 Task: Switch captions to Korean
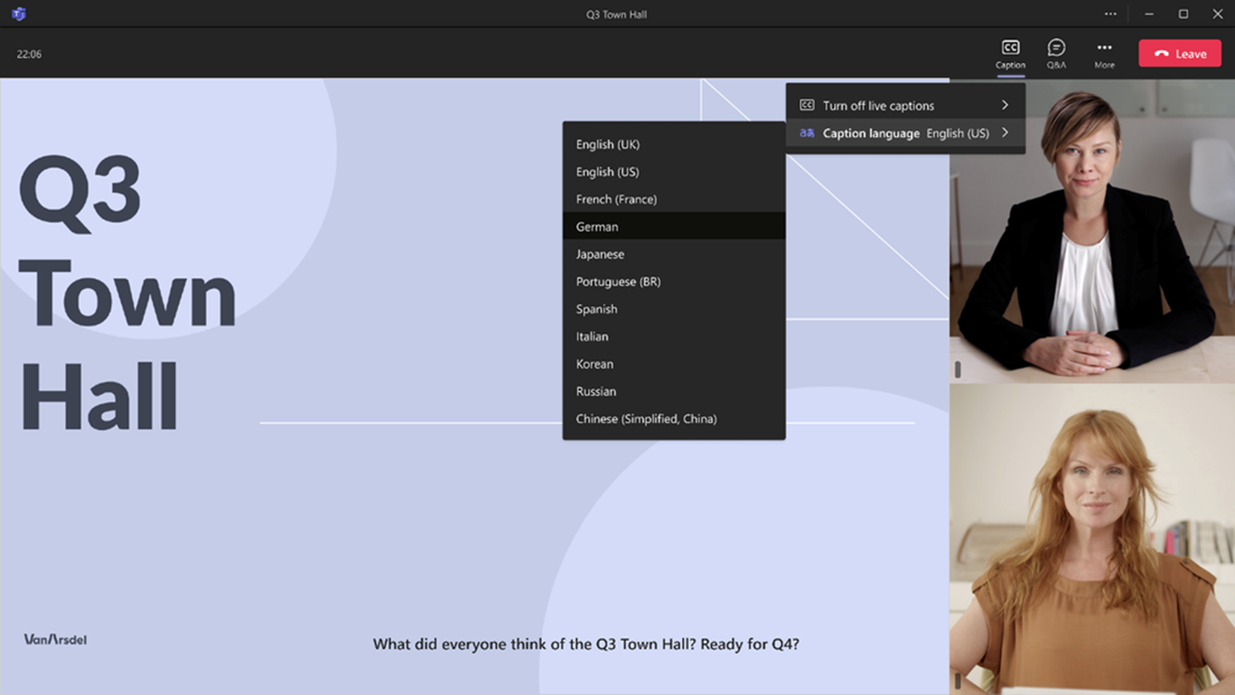click(673, 364)
